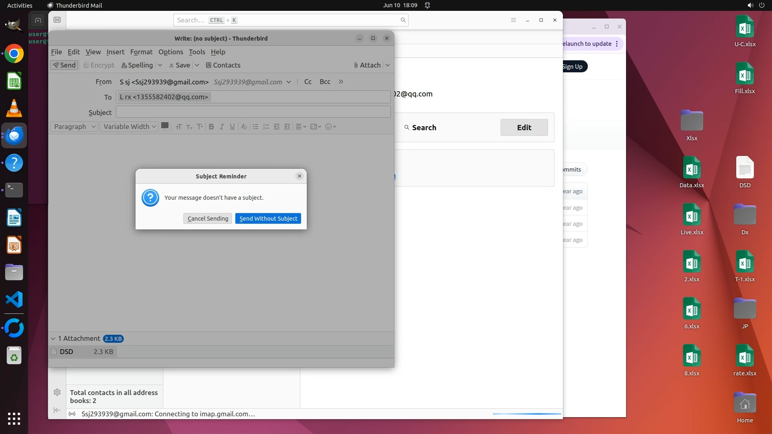
Task: Click the remove text styling icon
Action: pos(244,127)
